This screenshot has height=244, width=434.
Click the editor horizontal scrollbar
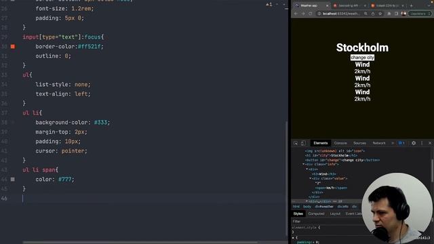140,243
